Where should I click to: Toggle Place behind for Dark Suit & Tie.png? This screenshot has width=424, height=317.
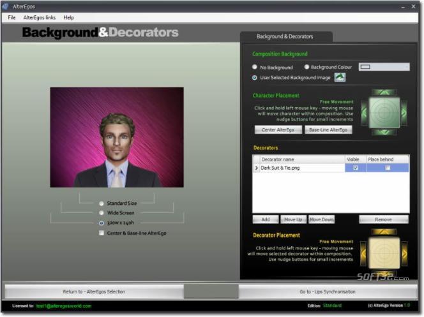click(x=388, y=168)
